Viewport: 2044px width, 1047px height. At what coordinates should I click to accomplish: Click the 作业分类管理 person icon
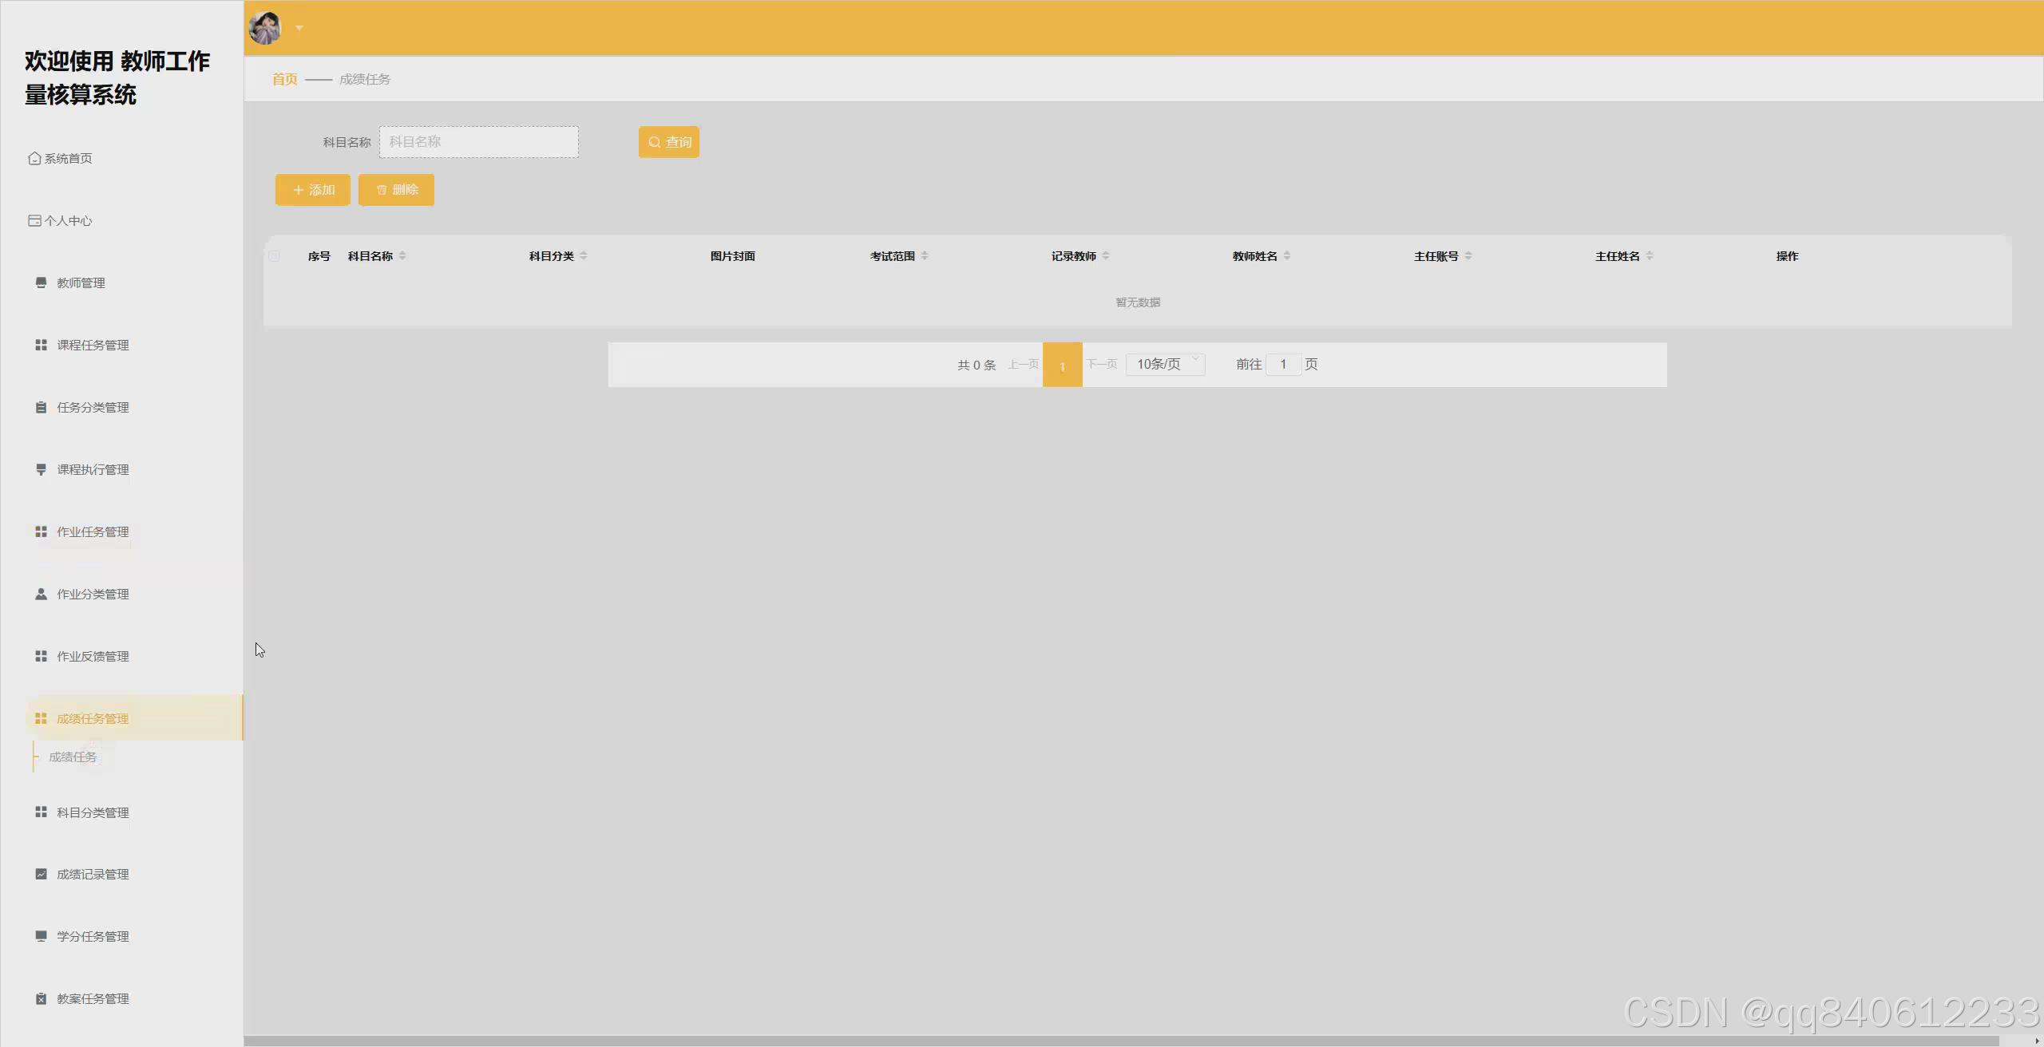[x=41, y=594]
